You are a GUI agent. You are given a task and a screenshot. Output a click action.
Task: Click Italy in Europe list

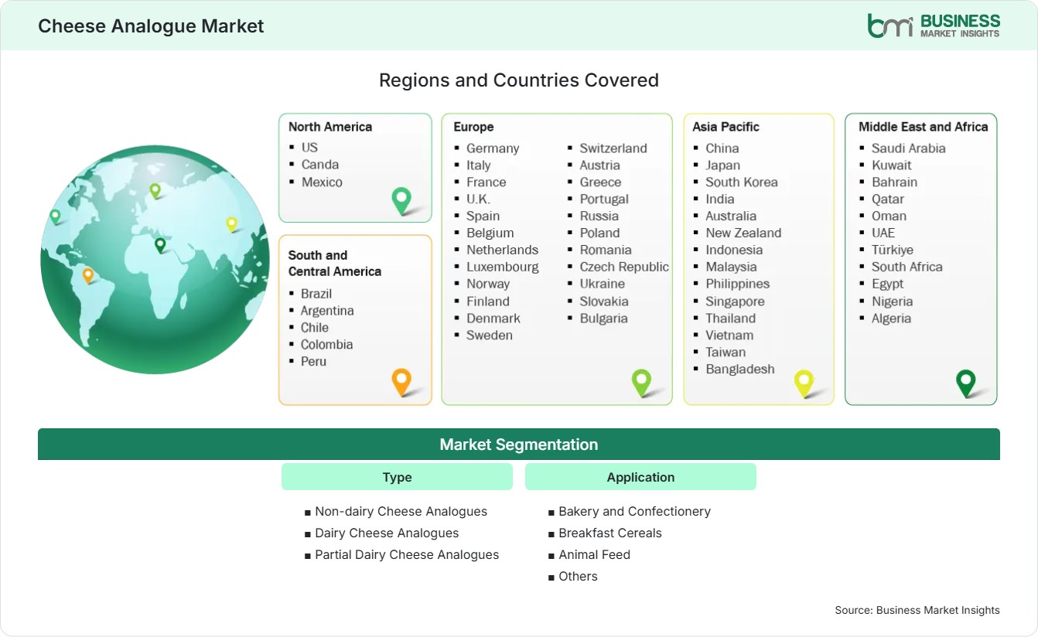coord(478,165)
